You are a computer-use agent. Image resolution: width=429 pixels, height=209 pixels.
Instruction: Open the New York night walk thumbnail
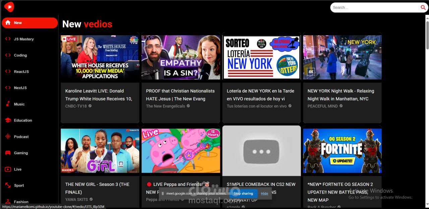(x=342, y=57)
